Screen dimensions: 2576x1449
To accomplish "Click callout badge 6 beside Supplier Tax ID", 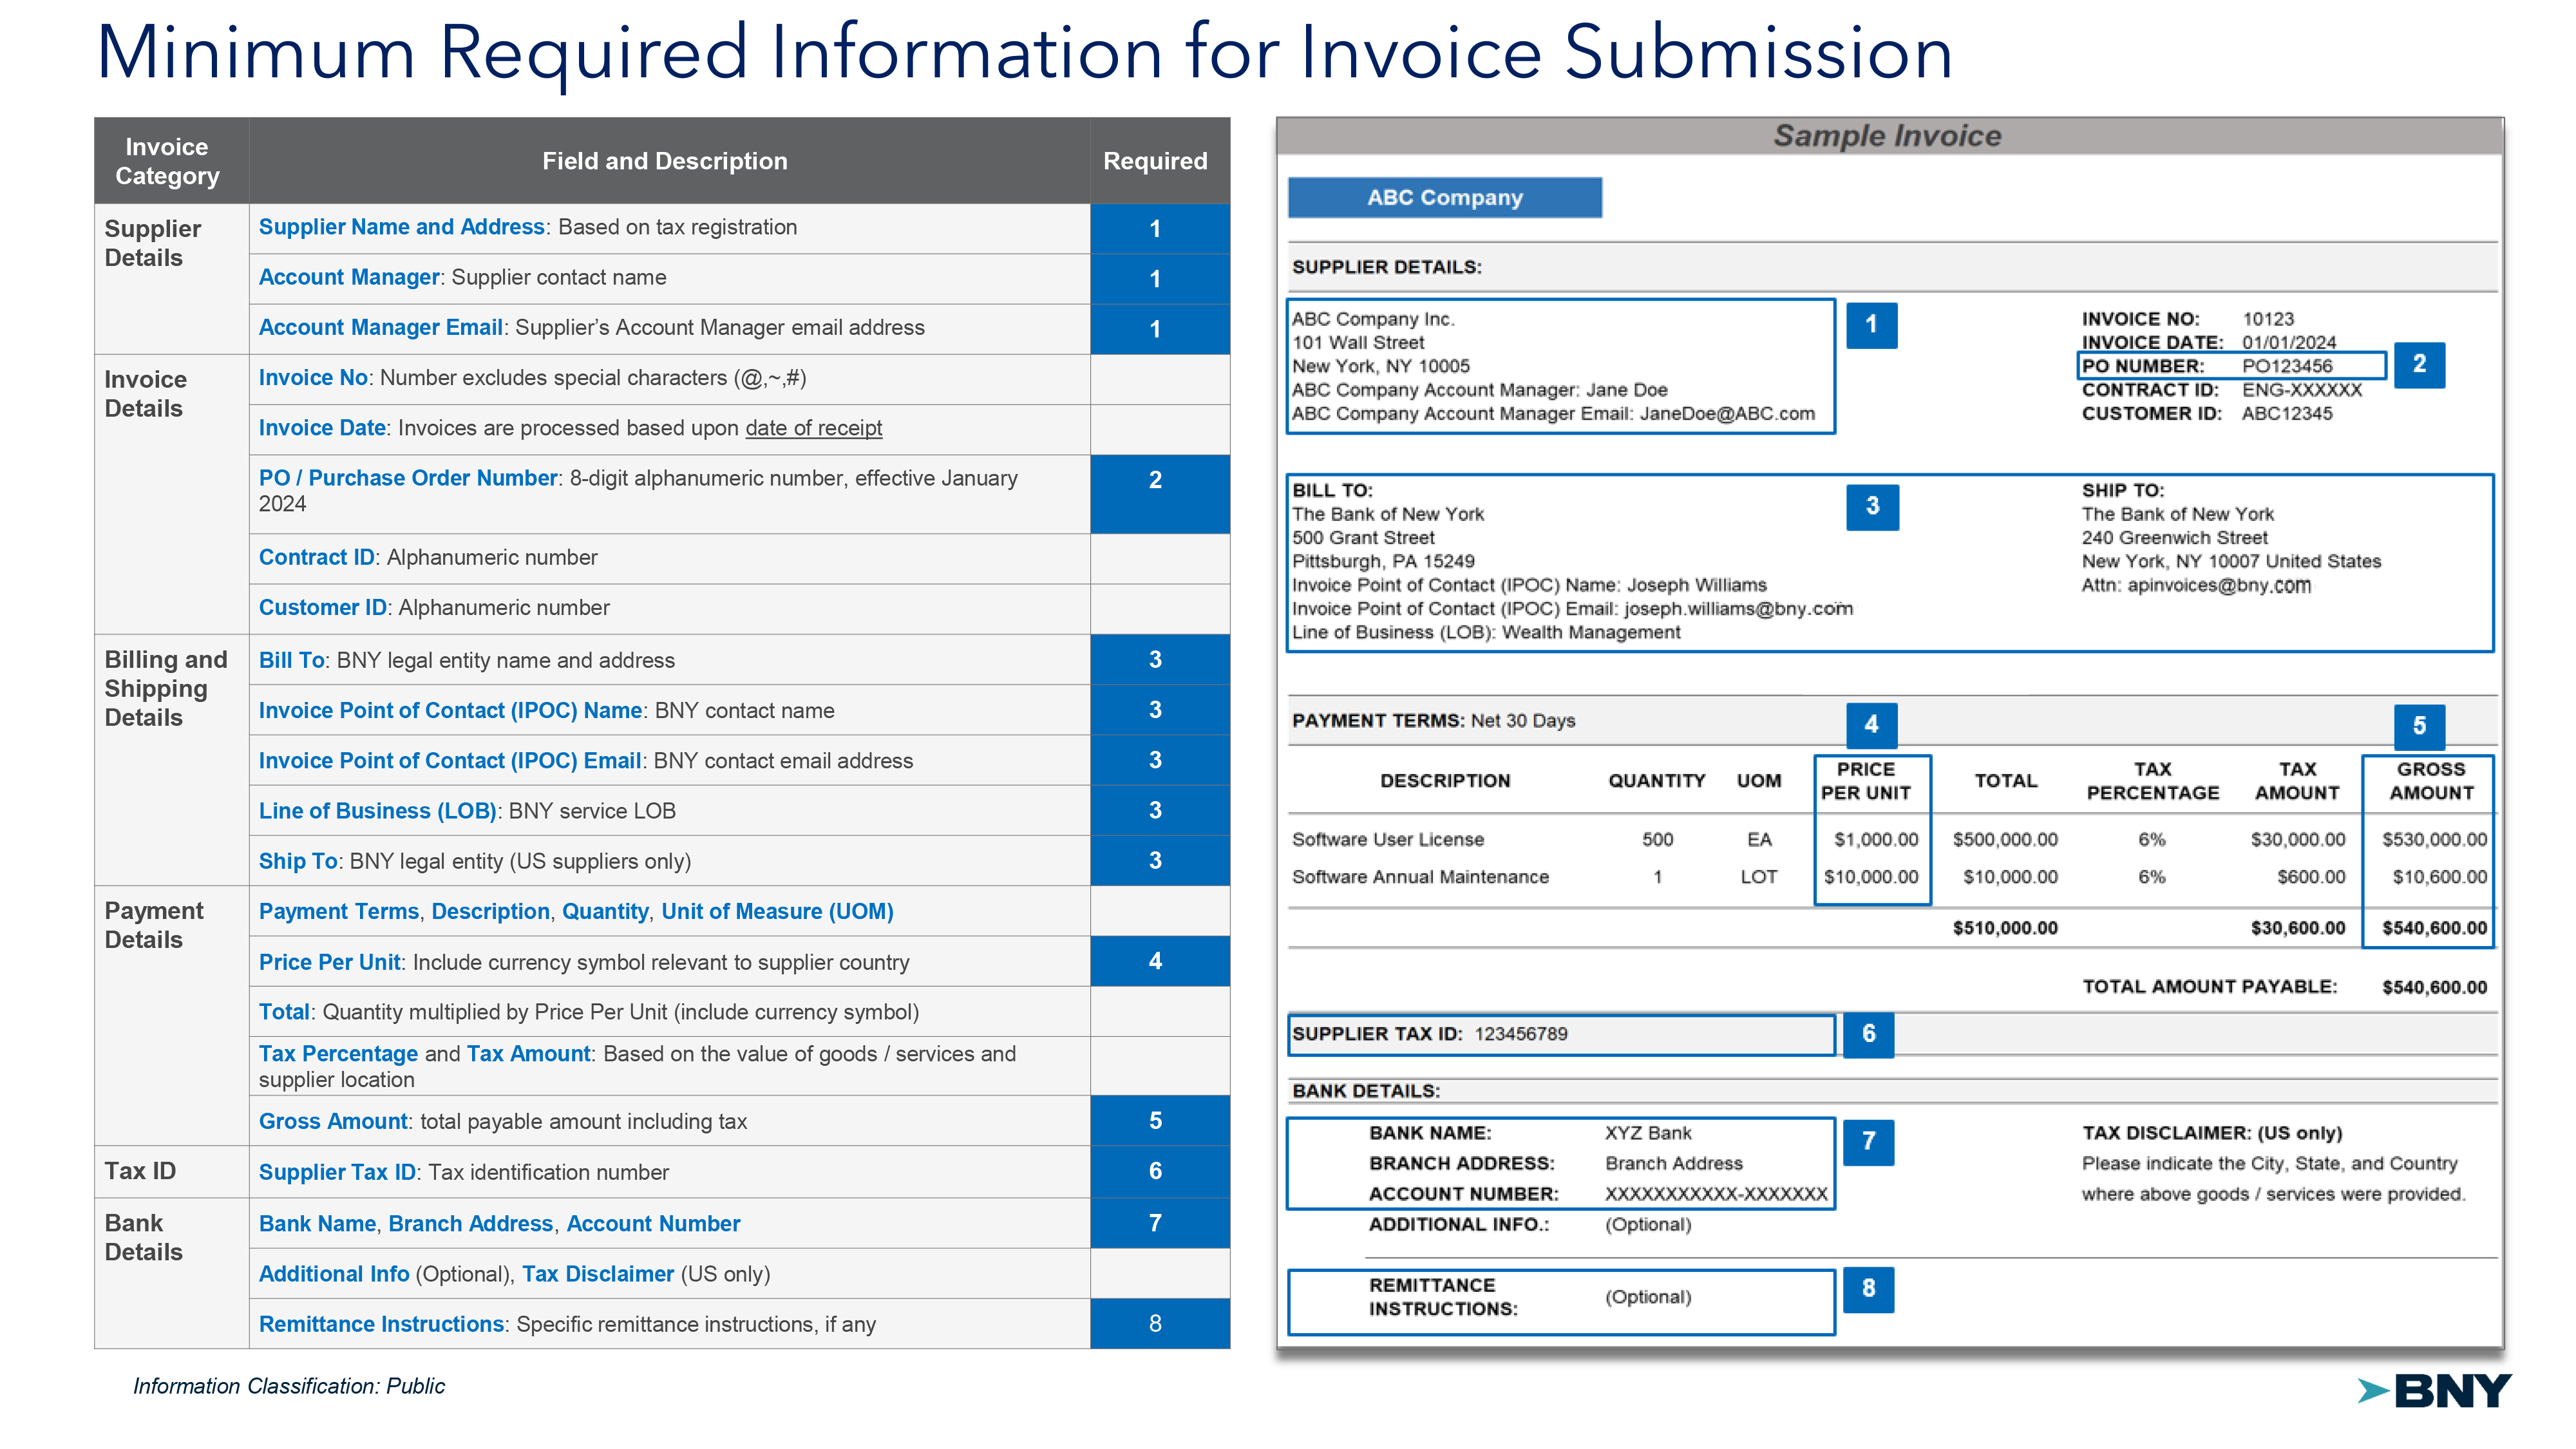I will [x=1868, y=1034].
